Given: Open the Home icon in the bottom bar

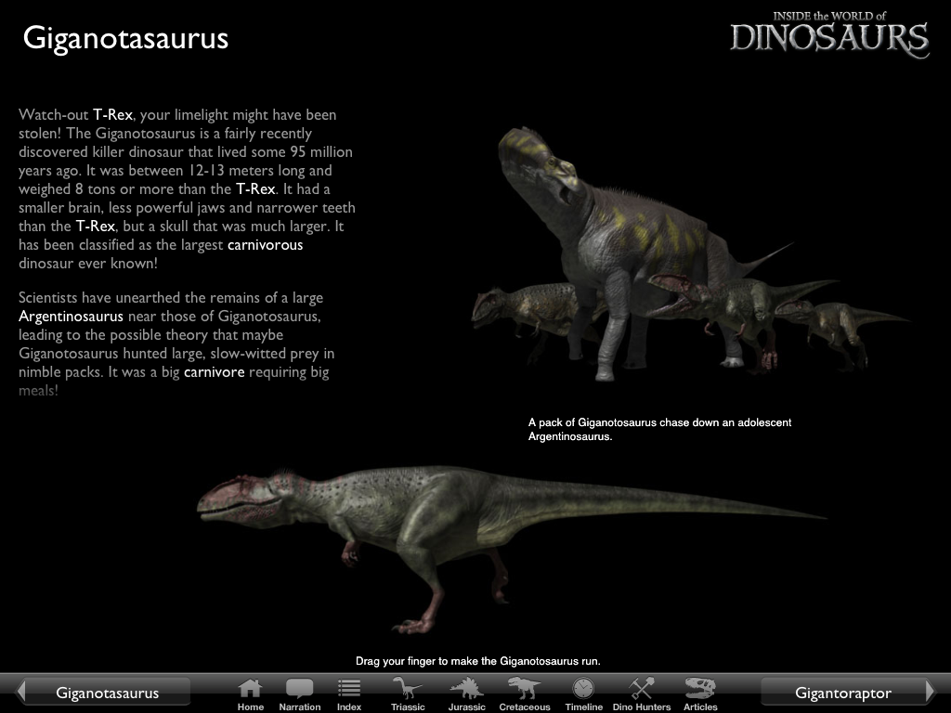Looking at the screenshot, I should (x=251, y=694).
